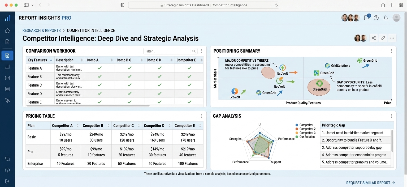Image resolution: width=407 pixels, height=187 pixels.
Task: Sort the Description column
Action: 82,60
